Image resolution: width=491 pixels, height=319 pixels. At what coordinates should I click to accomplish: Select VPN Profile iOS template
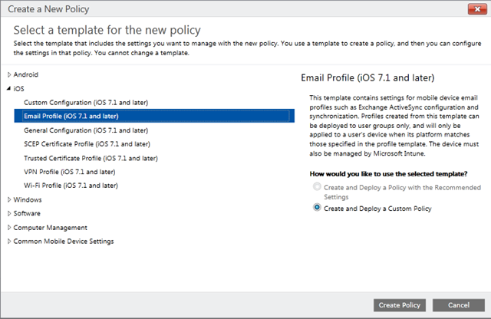(70, 172)
